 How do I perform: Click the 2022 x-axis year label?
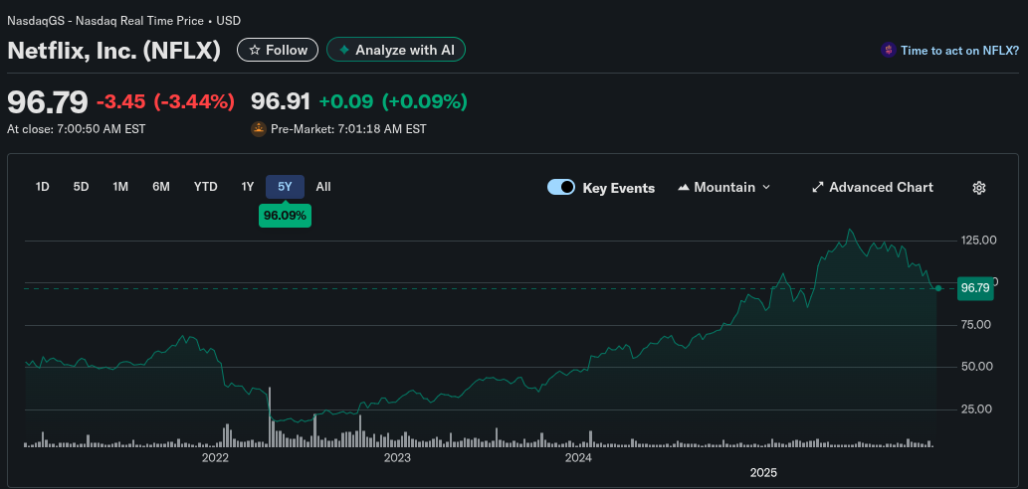click(215, 458)
